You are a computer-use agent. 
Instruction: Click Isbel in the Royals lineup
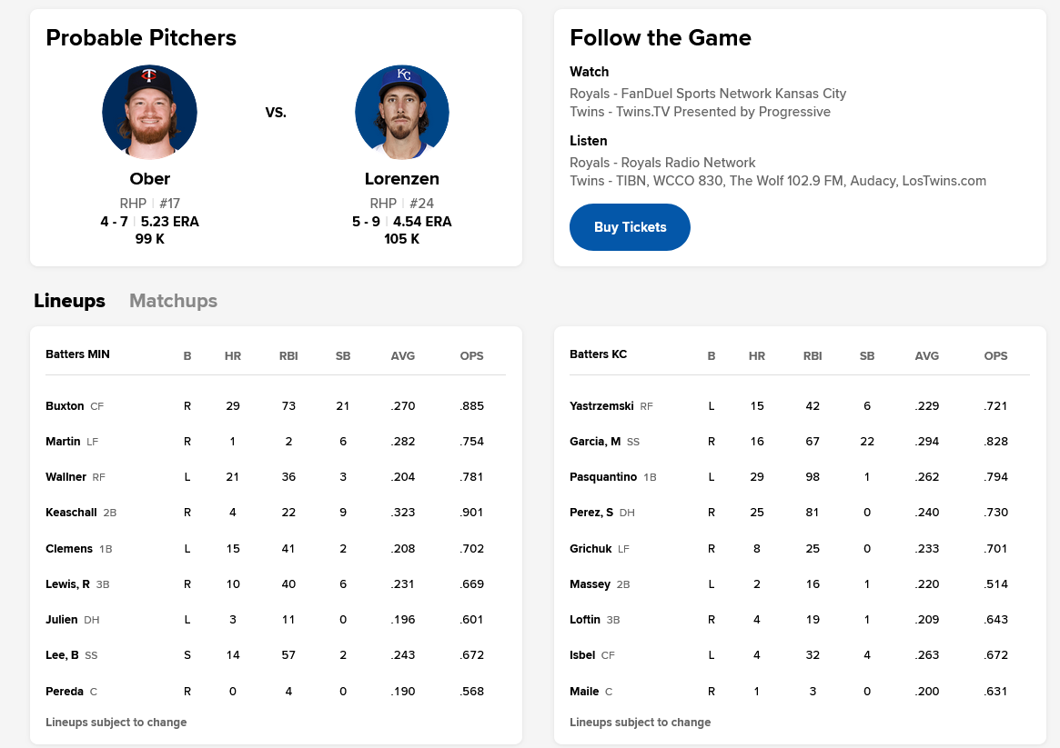click(582, 655)
